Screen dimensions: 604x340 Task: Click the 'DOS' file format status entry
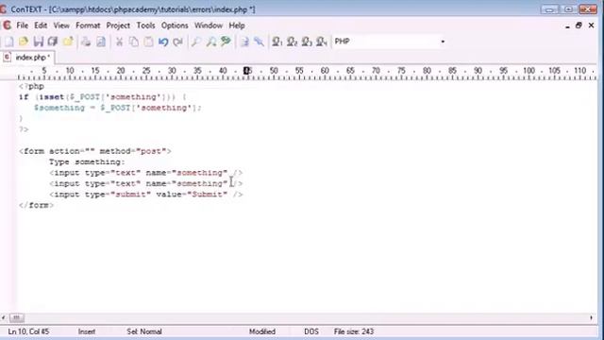pyautogui.click(x=311, y=331)
